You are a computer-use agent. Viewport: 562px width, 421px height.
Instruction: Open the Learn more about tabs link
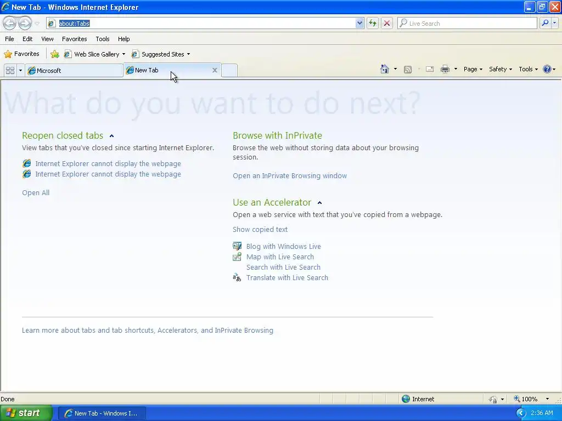coord(147,330)
